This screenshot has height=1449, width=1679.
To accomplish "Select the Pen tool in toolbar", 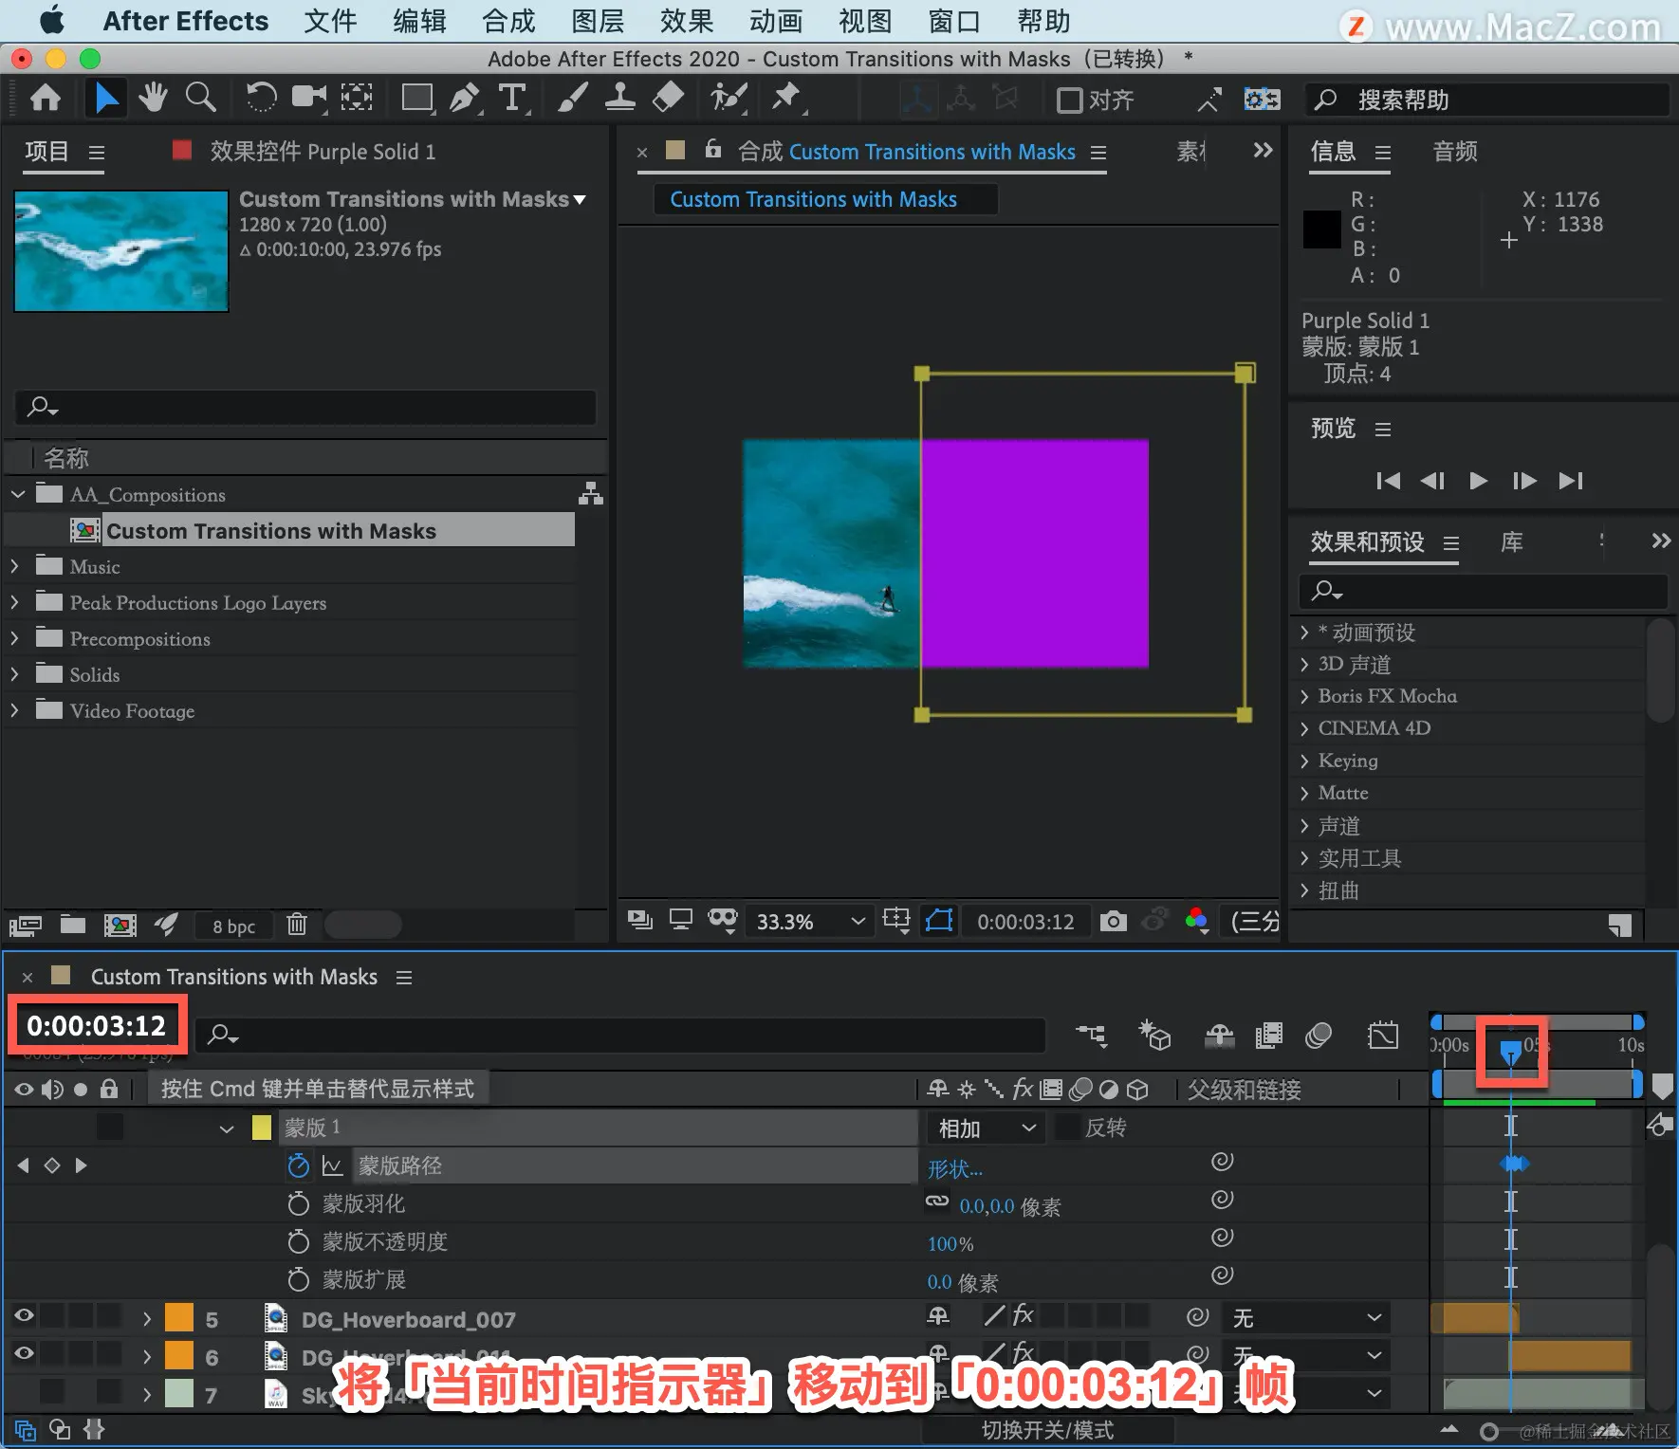I will (x=464, y=98).
